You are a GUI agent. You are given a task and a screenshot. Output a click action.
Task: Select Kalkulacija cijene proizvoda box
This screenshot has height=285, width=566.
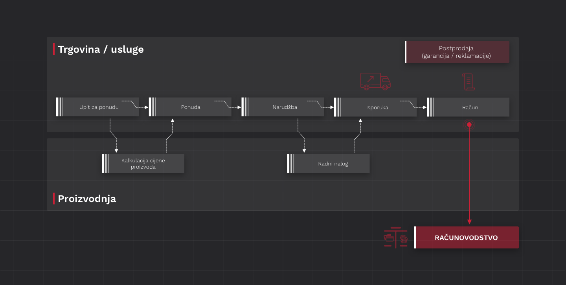143,164
